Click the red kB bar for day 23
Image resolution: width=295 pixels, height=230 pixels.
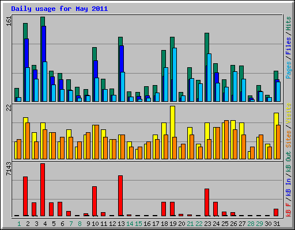(x=207, y=202)
